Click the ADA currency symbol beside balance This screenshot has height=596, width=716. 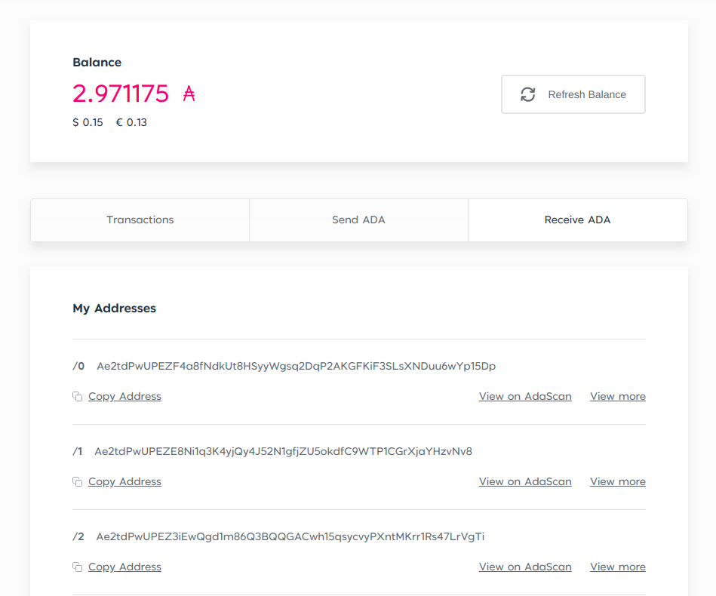(x=189, y=94)
